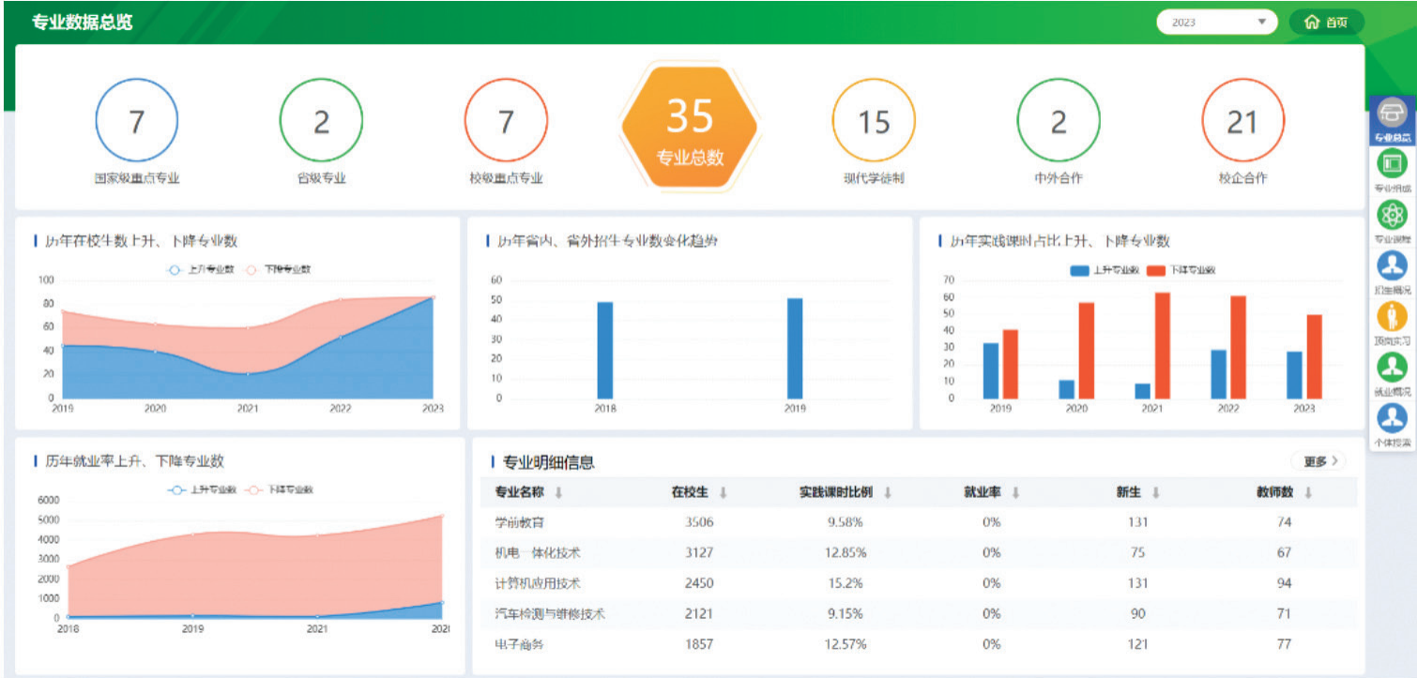Select the 专业总数 35 orange hexagon
Viewport: 1417px width, 678px height.
[x=690, y=128]
